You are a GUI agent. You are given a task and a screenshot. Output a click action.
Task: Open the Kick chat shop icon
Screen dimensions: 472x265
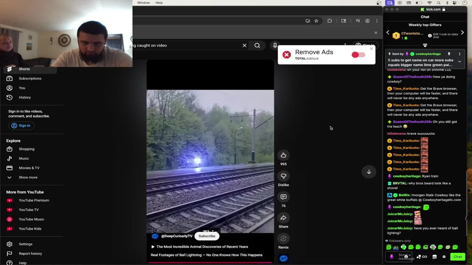tap(434, 257)
